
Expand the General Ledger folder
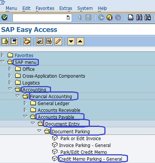tap(25, 103)
